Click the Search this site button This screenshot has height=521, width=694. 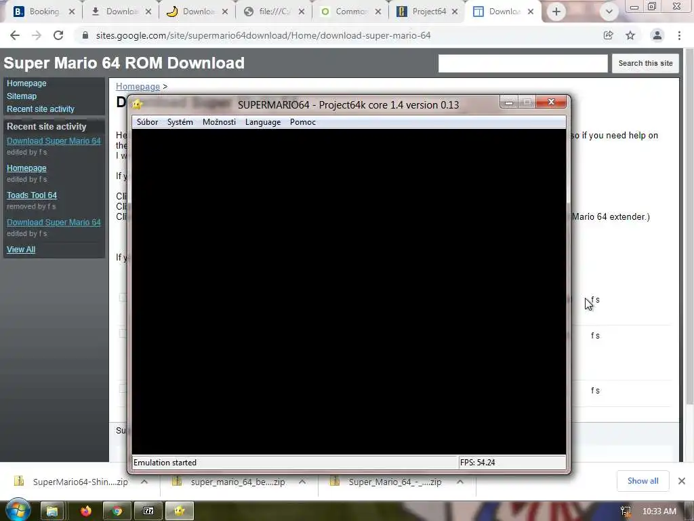point(645,63)
